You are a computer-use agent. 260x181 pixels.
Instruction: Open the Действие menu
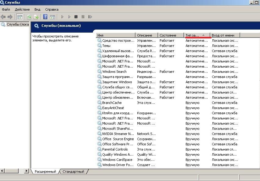pyautogui.click(x=22, y=9)
